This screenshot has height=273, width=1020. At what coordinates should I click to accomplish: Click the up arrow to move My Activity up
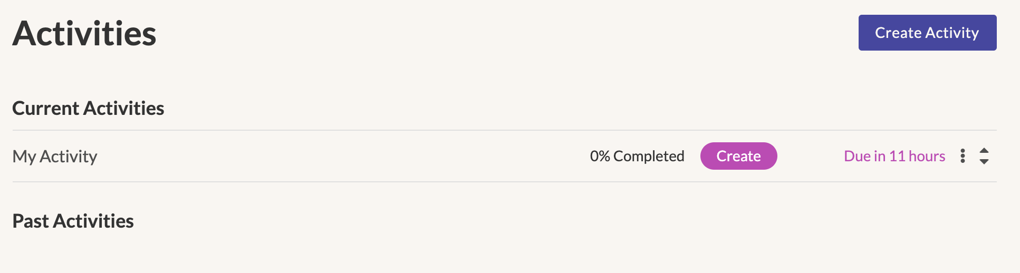(984, 151)
